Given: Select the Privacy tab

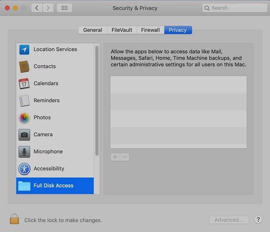Looking at the screenshot, I should (178, 30).
